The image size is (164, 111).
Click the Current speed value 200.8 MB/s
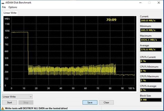point(151,20)
